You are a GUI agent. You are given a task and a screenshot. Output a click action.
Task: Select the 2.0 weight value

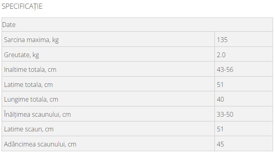pyautogui.click(x=221, y=55)
